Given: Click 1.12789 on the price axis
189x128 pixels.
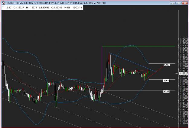Looking at the screenshot, I should [x=184, y=123].
